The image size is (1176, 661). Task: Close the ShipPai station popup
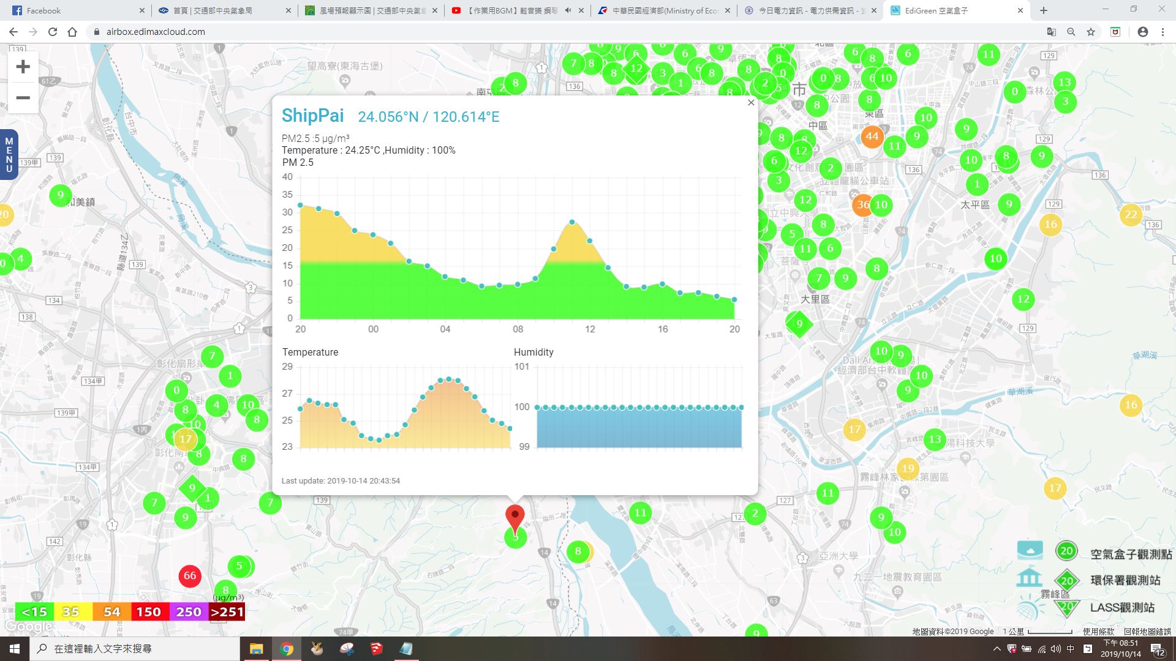751,103
